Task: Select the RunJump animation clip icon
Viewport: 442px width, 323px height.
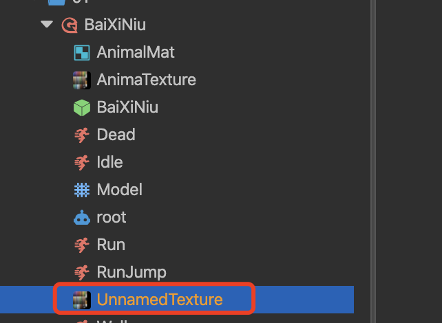Action: tap(82, 272)
